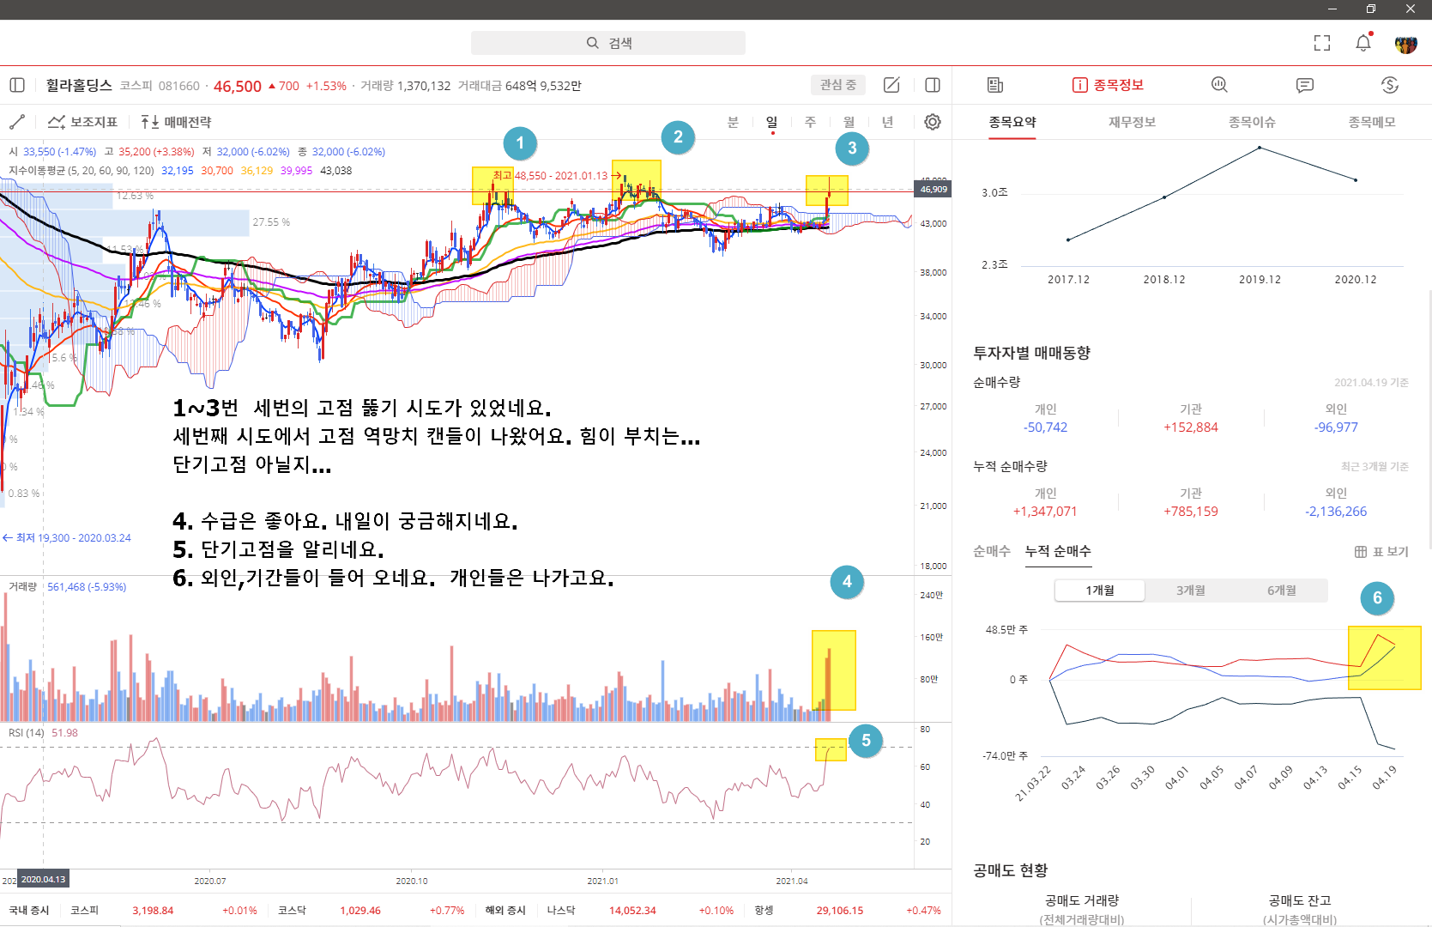Viewport: 1432px width, 927px height.
Task: Open the currency trade dollar icon
Action: (1390, 85)
